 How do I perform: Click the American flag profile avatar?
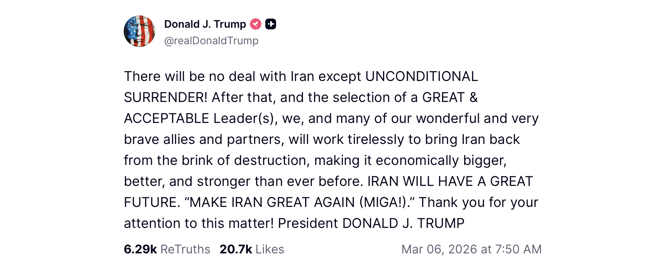coord(139,31)
